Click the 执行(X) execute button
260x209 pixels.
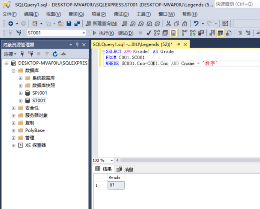point(103,33)
